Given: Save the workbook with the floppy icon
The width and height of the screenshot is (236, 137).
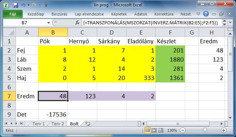Looking at the screenshot, I should point(16,5).
